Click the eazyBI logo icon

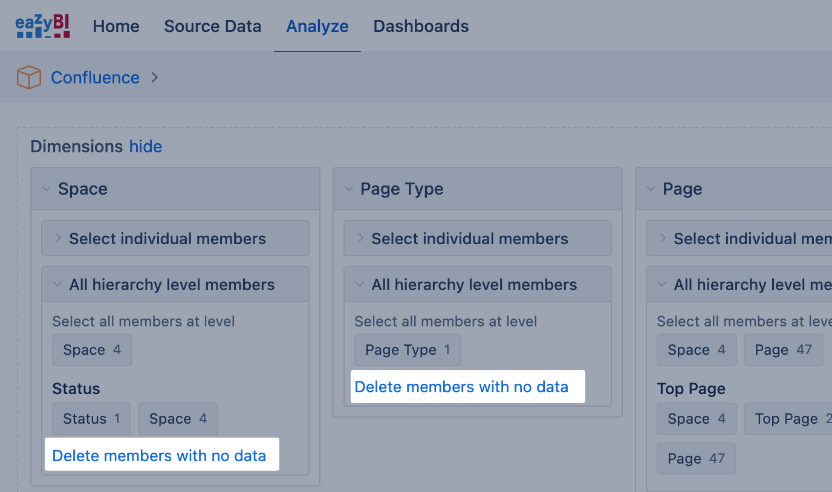(x=43, y=26)
